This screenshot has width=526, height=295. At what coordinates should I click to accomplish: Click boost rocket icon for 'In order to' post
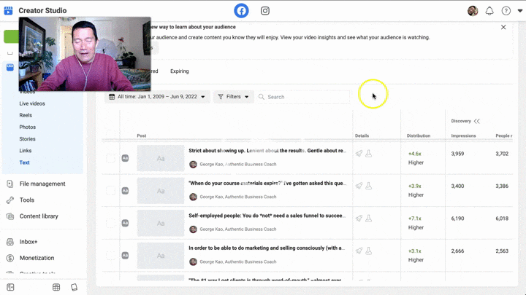359,251
